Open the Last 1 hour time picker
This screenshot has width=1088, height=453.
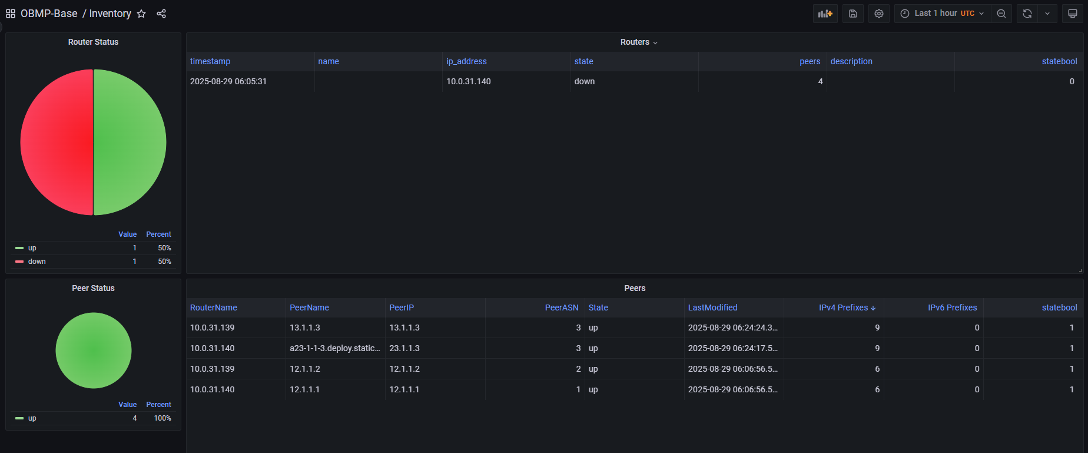click(942, 14)
